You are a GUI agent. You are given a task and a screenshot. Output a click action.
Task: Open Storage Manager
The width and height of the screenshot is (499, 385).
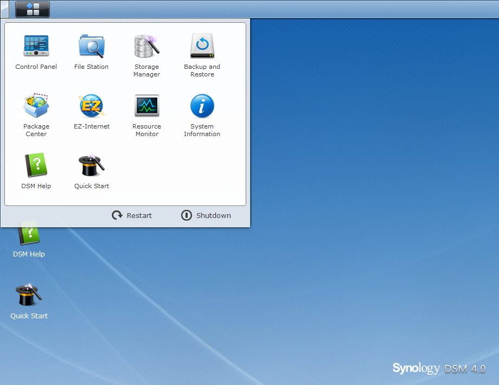pos(146,56)
